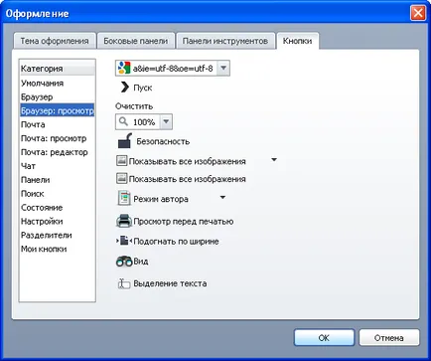Click the Подогнать по ширине icon
The width and height of the screenshot is (431, 361).
[124, 241]
